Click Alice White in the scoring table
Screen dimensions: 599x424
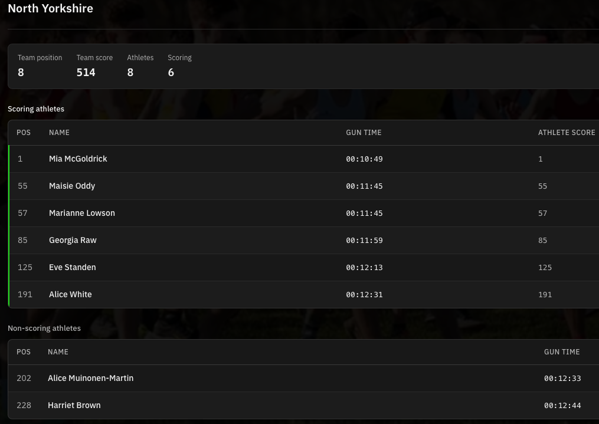click(70, 294)
